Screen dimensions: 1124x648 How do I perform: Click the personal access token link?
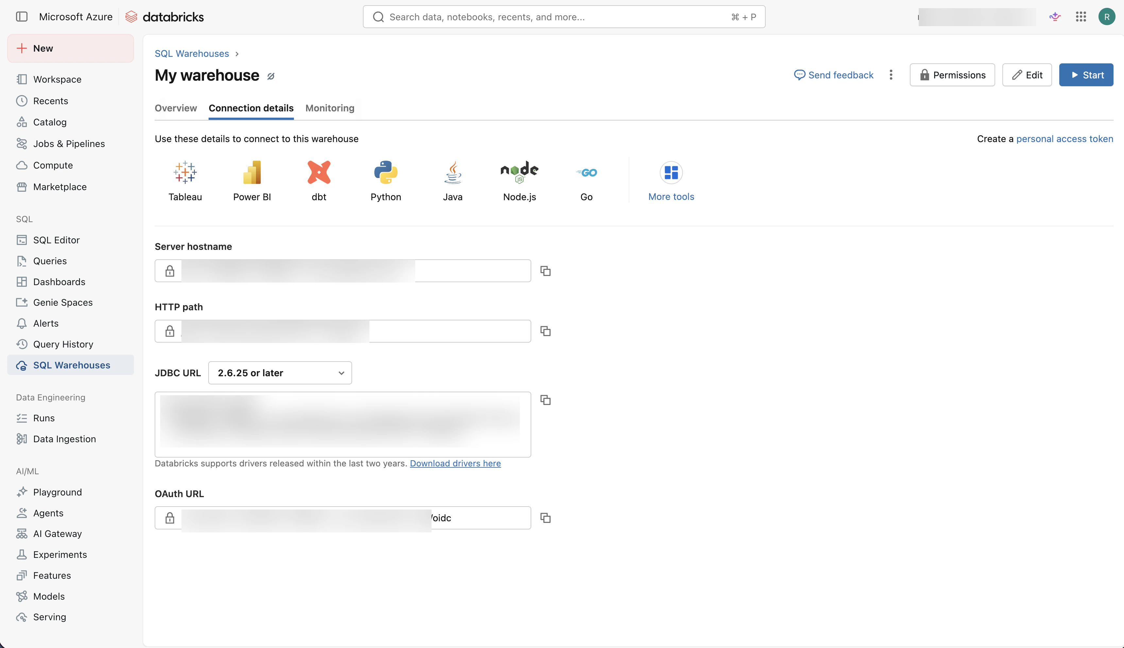coord(1064,139)
